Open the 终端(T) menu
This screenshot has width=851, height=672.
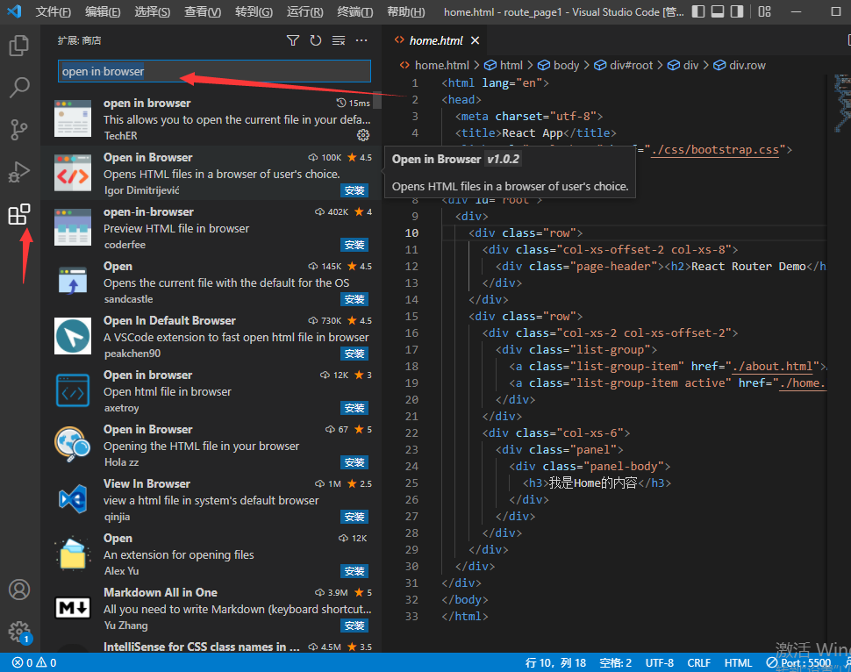click(x=355, y=11)
